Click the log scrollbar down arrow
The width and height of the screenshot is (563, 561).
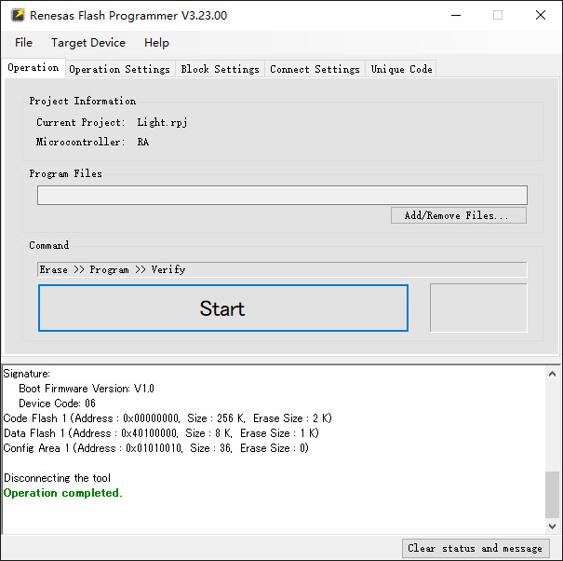coord(552,527)
